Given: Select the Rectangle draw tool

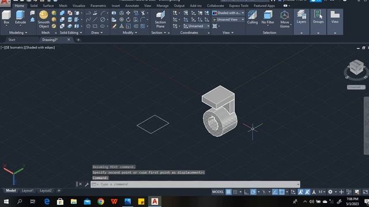Looking at the screenshot, I should click(95, 26).
